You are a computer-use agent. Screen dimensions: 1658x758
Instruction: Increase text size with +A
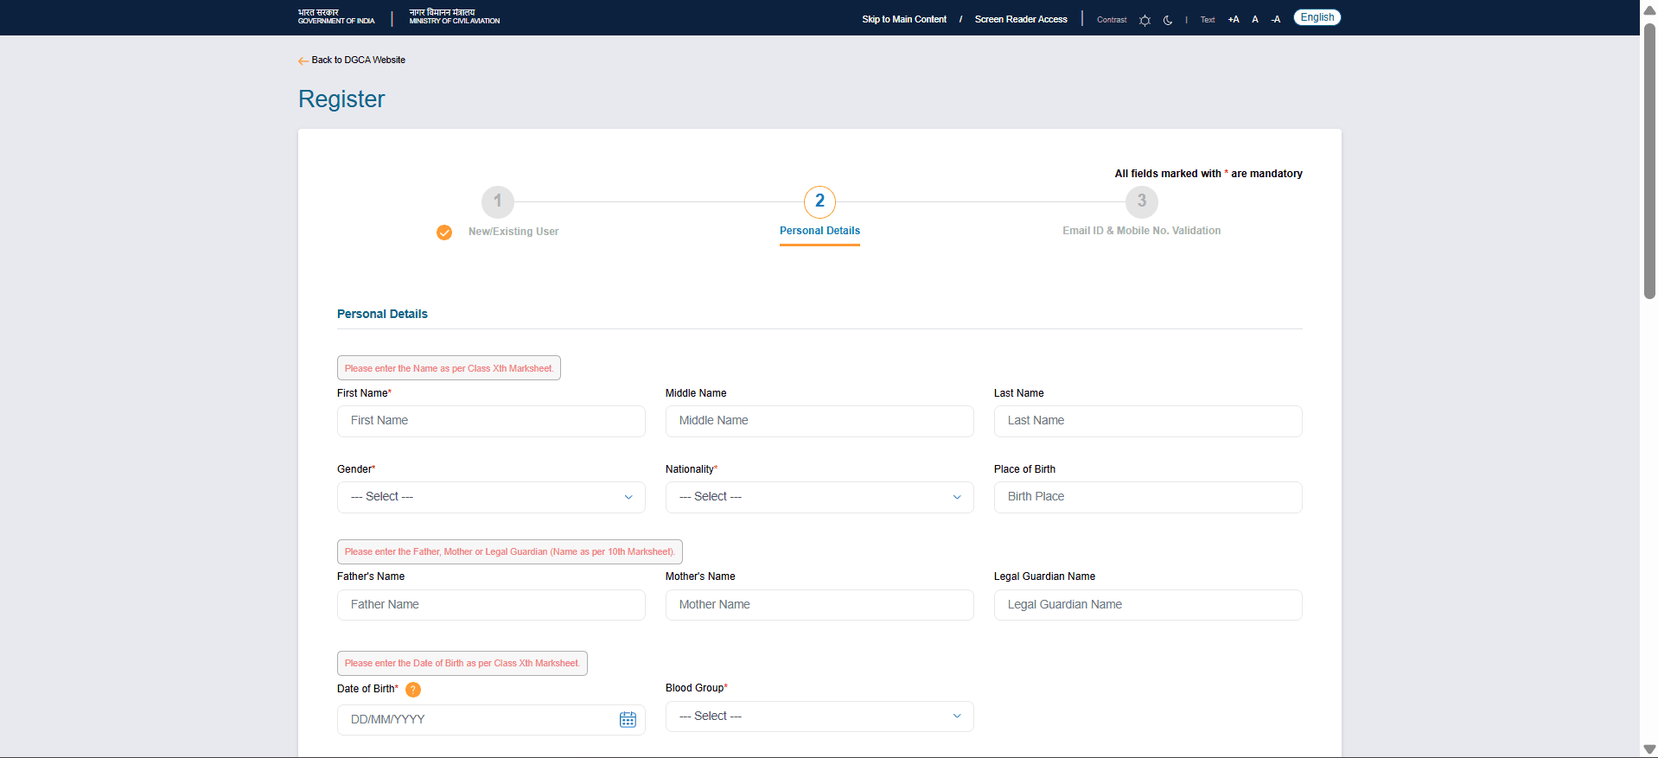[1234, 19]
